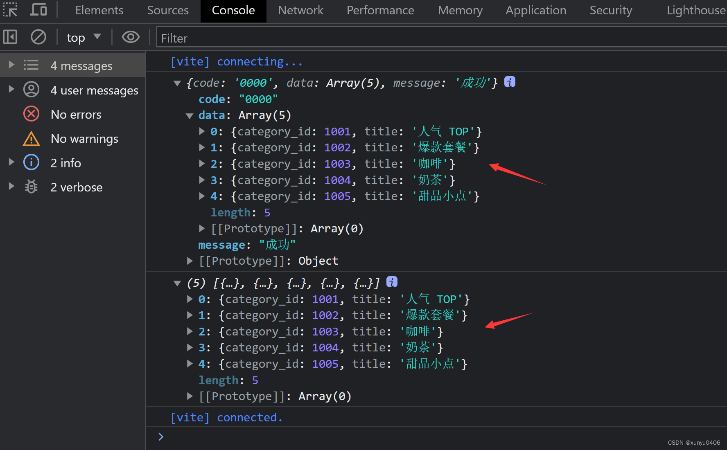The image size is (727, 450).
Task: Expand the 2 info group arrow
Action: 11,162
